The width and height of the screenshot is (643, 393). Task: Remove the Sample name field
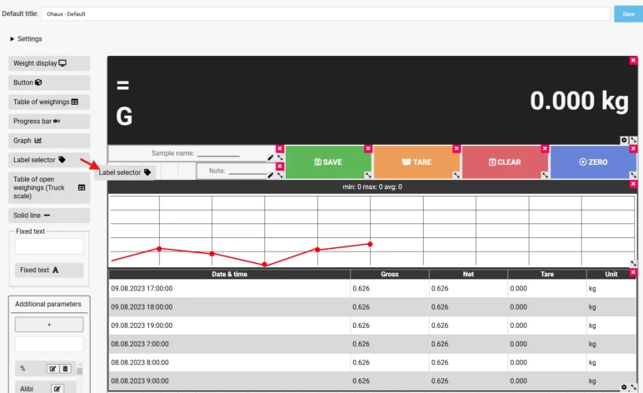click(280, 149)
